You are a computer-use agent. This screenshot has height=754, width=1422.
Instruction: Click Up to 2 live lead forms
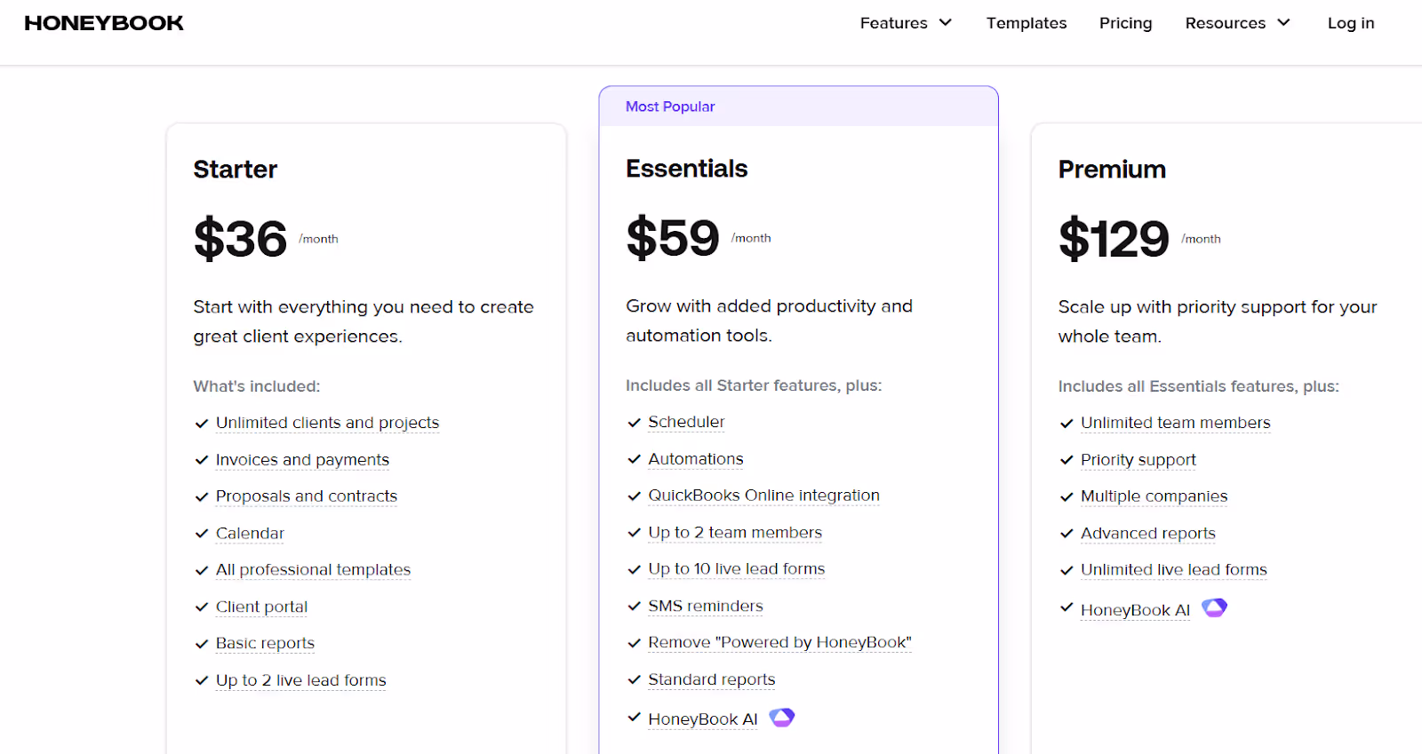[300, 680]
